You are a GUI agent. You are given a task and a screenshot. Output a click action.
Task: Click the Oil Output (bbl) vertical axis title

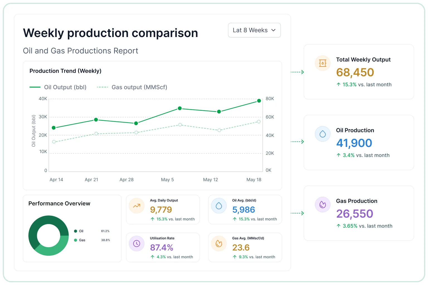[33, 131]
